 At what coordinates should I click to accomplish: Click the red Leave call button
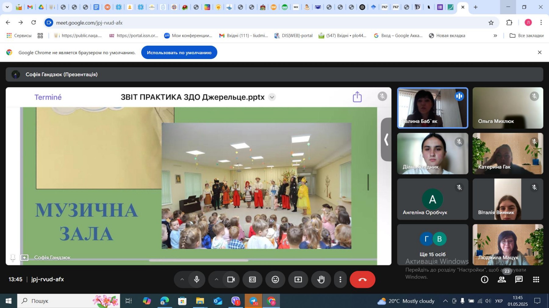click(362, 279)
